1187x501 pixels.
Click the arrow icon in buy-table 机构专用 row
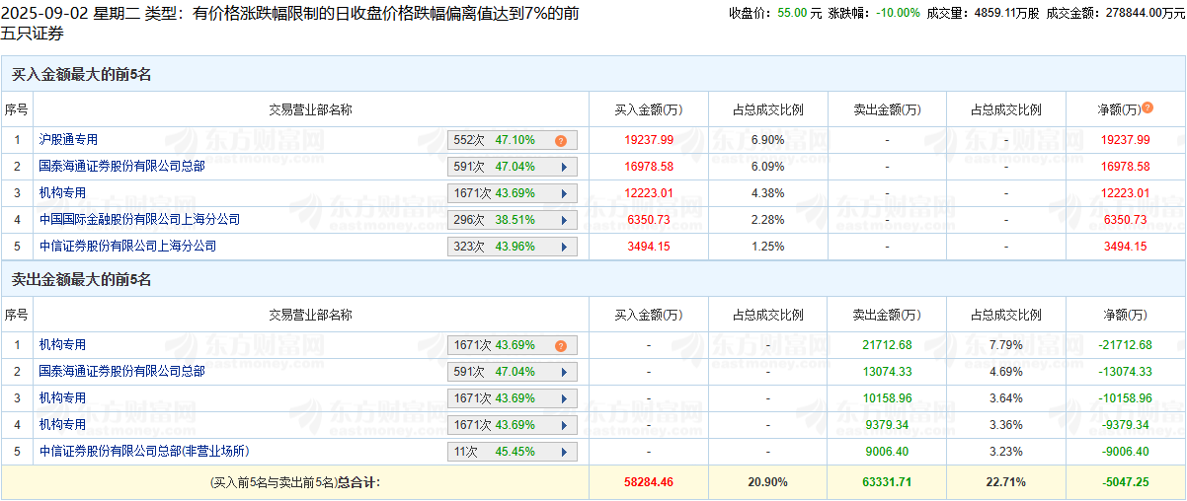point(564,194)
